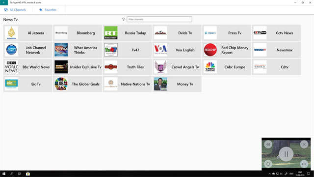The height and width of the screenshot is (177, 314).
Task: Open the notification center icon
Action: pos(309,174)
